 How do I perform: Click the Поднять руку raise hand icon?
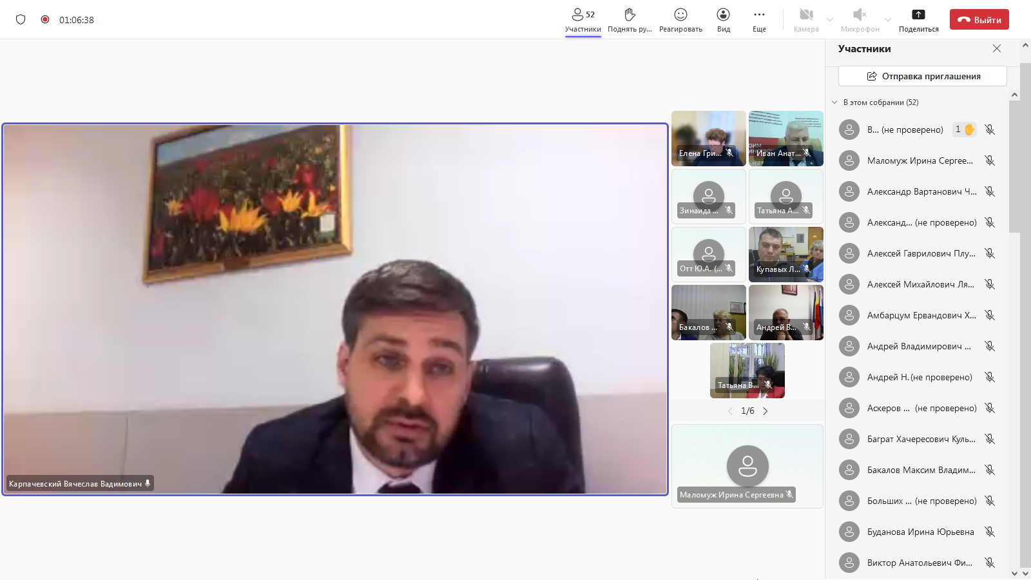[x=630, y=15]
